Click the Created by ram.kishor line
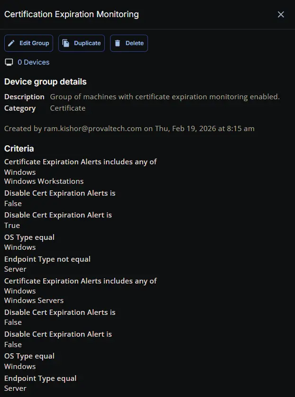Screen dimensions: 295x397 coord(129,128)
